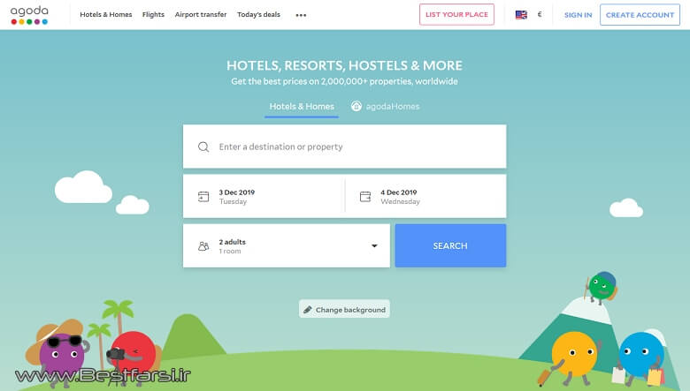Focus the destination or property input
Viewport: 690px width, 391px height.
[345, 147]
